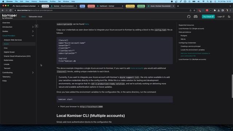Click the Landing tab group label
233x131 pixels.
[x=45, y=6]
